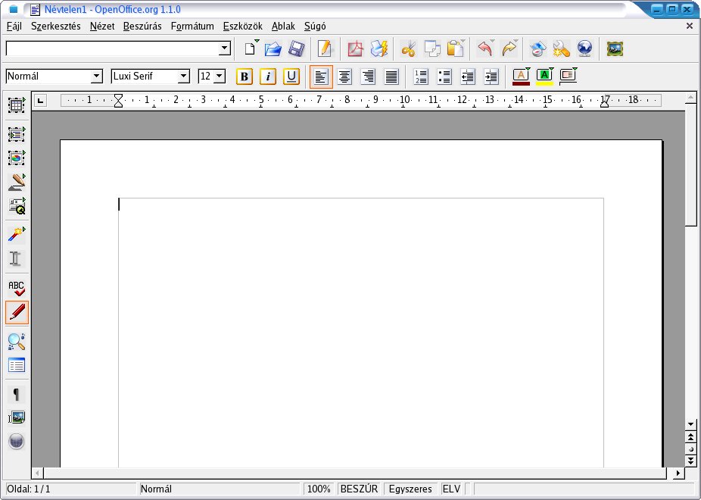Run the ABC spellcheck
The width and height of the screenshot is (701, 500).
[x=17, y=288]
